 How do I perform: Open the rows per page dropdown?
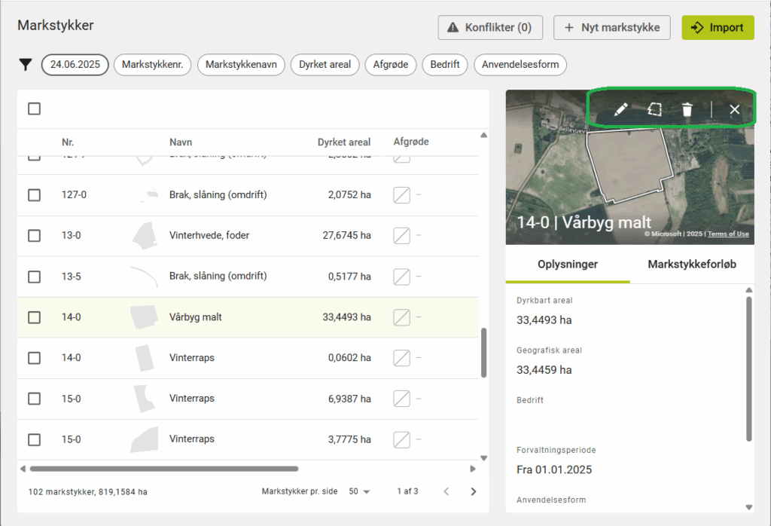(359, 491)
